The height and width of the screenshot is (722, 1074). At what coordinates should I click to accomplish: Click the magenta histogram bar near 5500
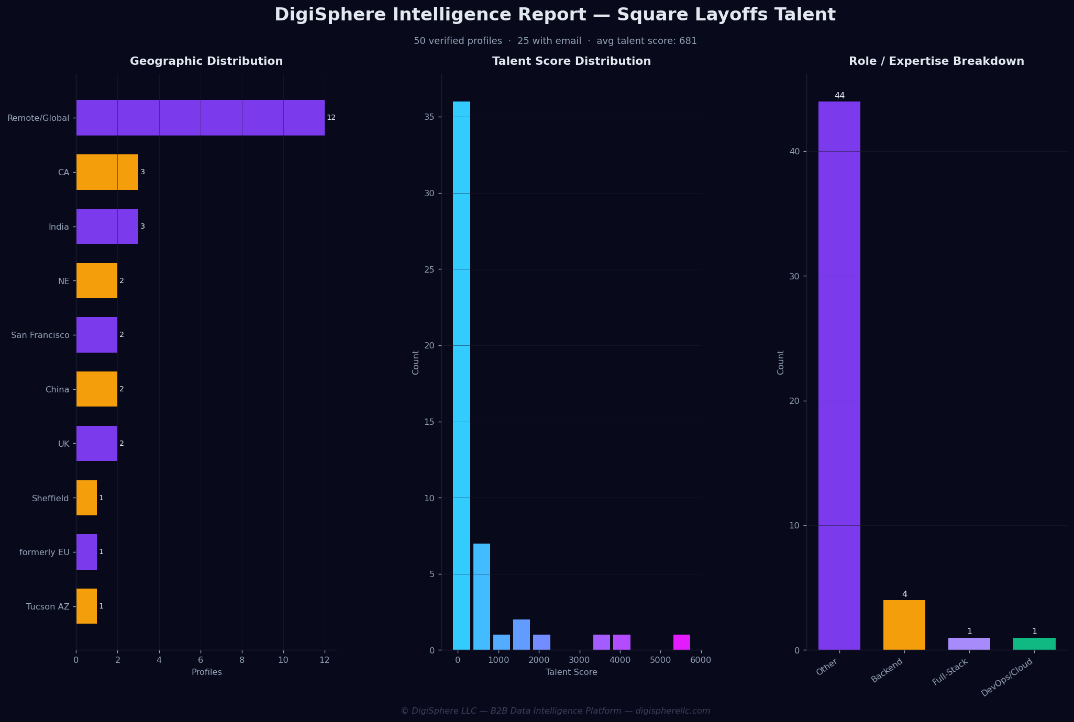(x=682, y=642)
